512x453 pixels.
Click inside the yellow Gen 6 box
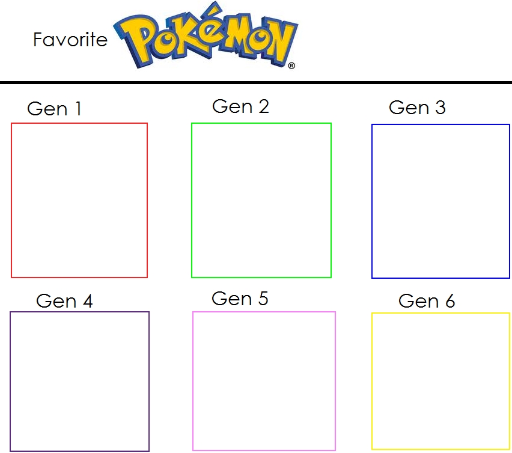pos(440,381)
